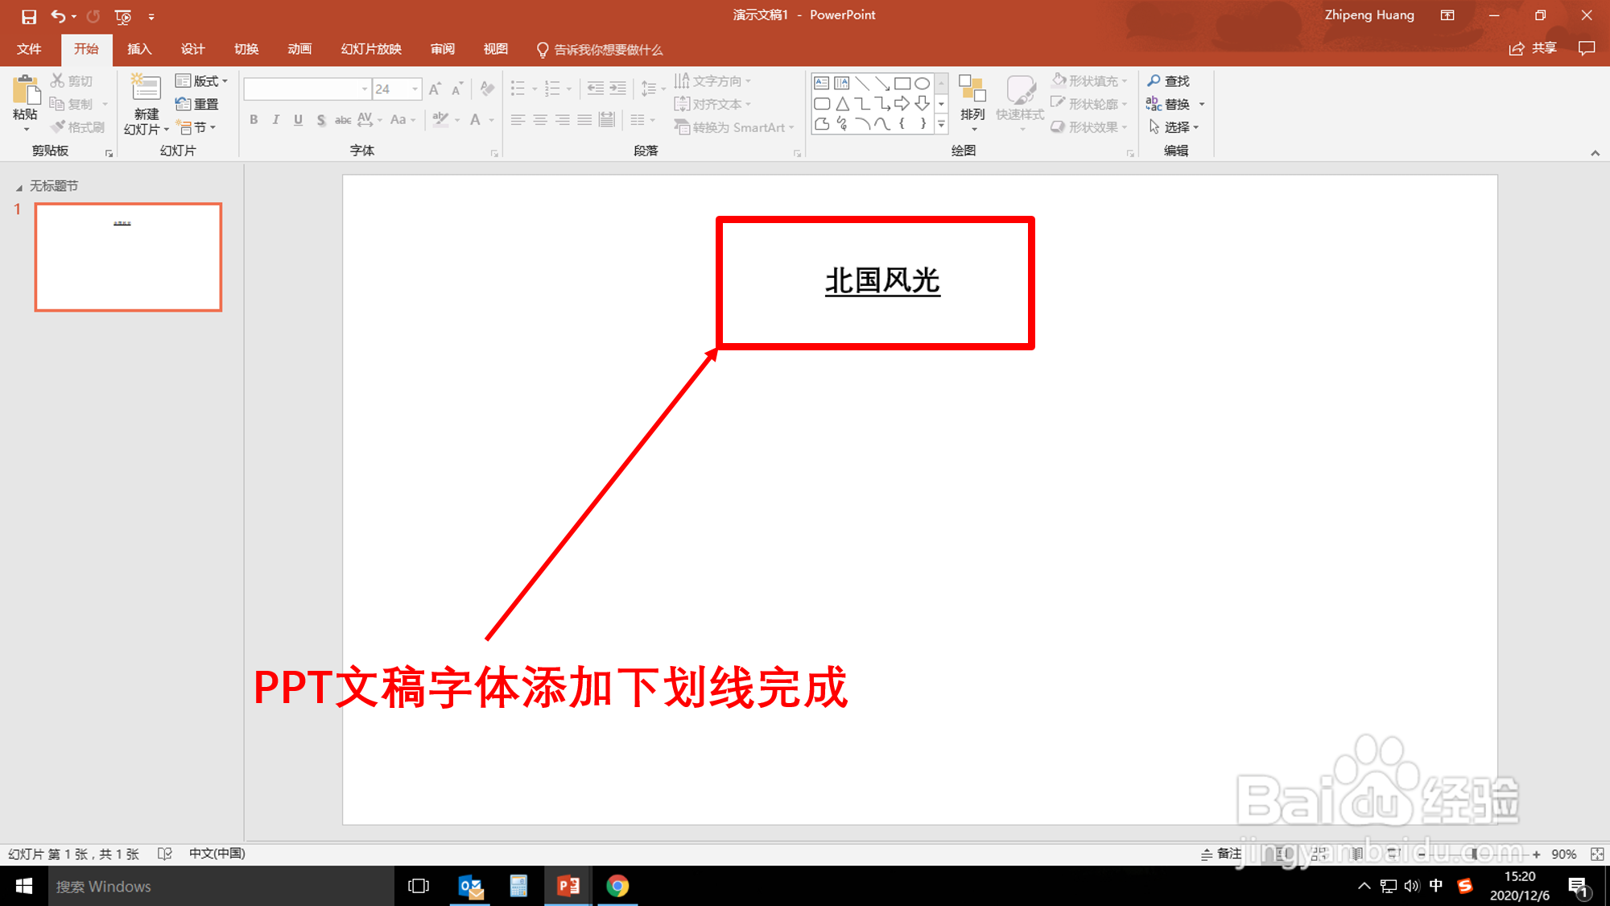Toggle Italic formatting button
Viewport: 1610px width, 906px height.
[275, 120]
